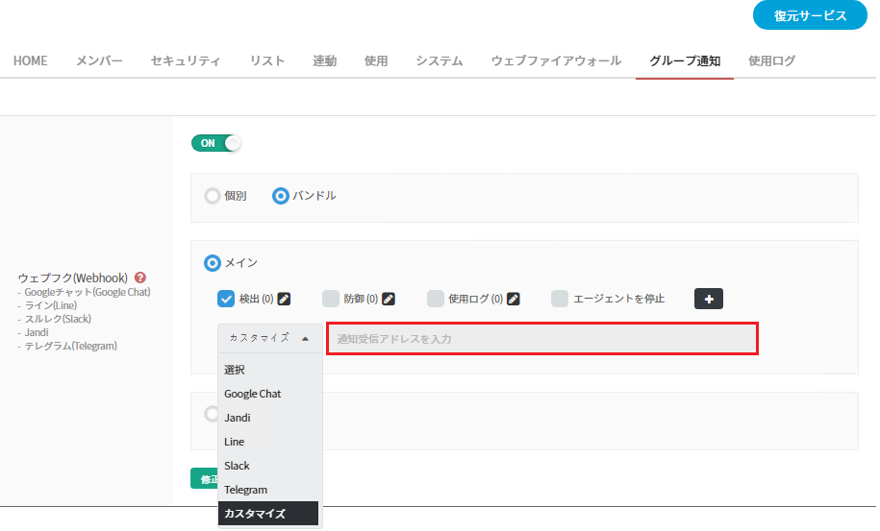
Task: Click the edit pencil icon next to 使用ログ
Action: tap(514, 299)
